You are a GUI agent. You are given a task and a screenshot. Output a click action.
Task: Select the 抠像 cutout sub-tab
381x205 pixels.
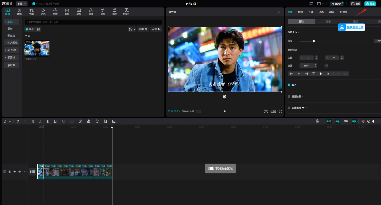(x=328, y=21)
